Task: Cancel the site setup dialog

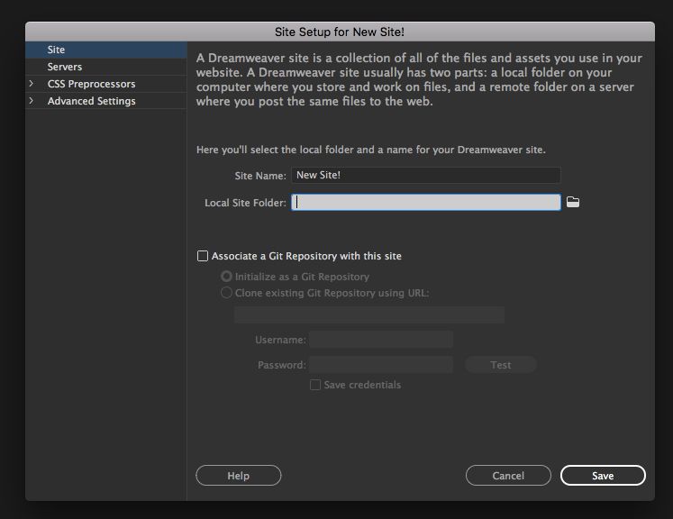Action: pos(508,475)
